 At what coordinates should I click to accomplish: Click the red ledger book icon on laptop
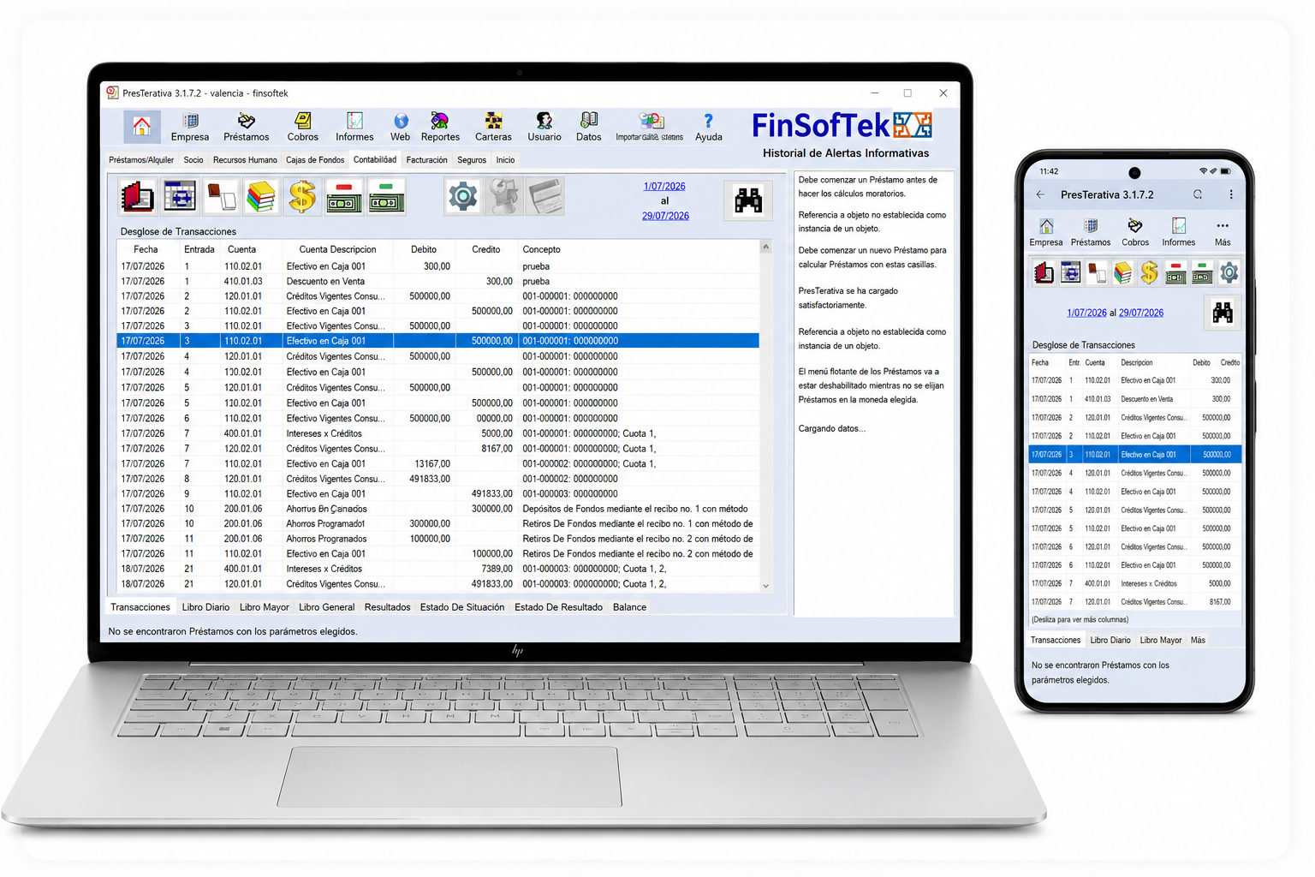click(x=138, y=197)
